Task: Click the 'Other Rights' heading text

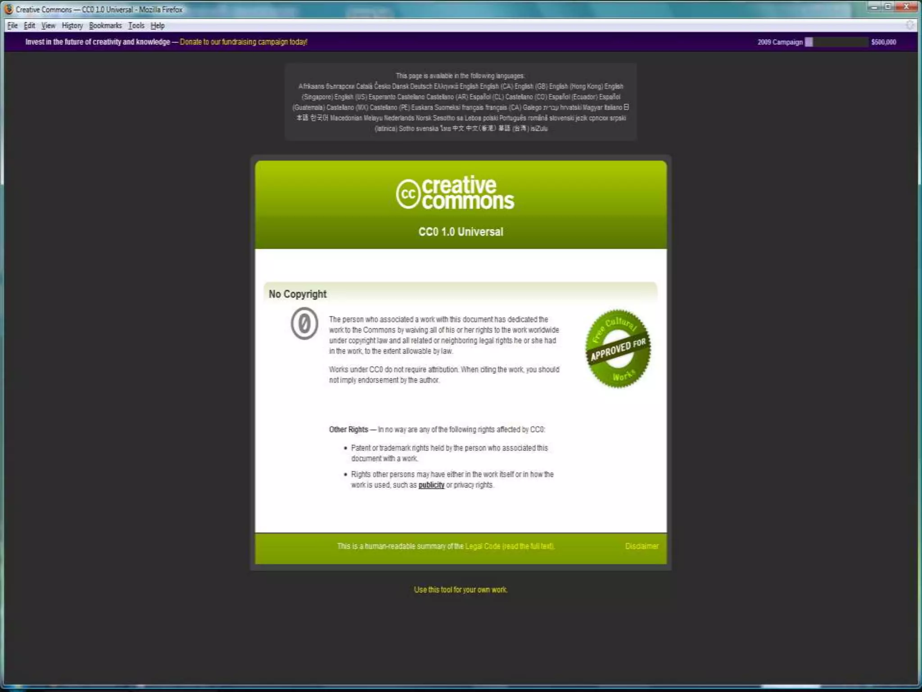Action: pyautogui.click(x=348, y=429)
